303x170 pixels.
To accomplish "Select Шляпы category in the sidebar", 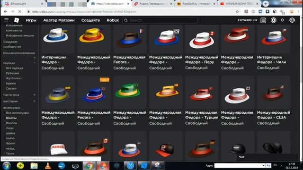I will pos(11,118).
